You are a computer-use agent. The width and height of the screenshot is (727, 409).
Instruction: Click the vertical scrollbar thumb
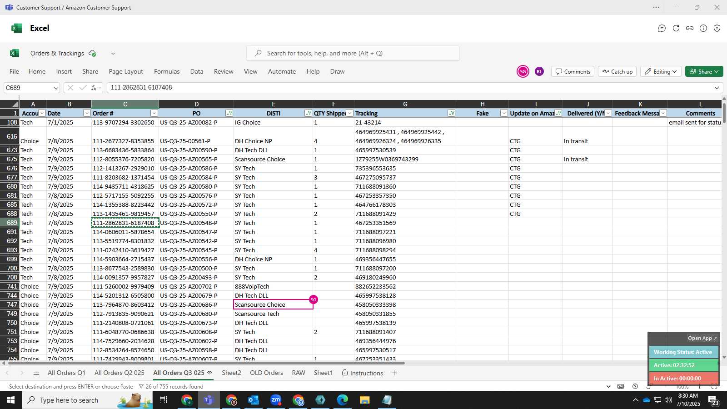[x=724, y=113]
